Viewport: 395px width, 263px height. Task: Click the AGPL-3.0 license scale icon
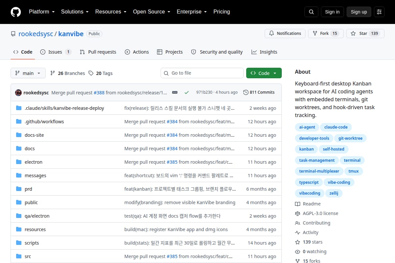tap(298, 213)
